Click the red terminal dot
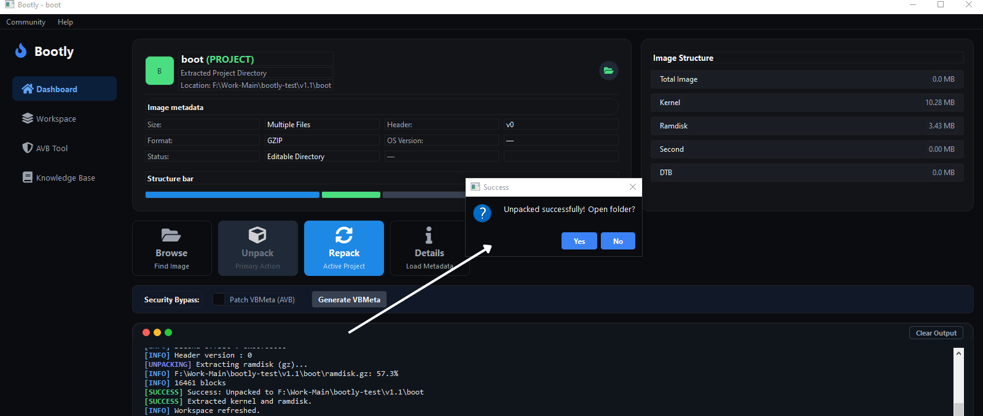This screenshot has height=416, width=983. (x=146, y=332)
